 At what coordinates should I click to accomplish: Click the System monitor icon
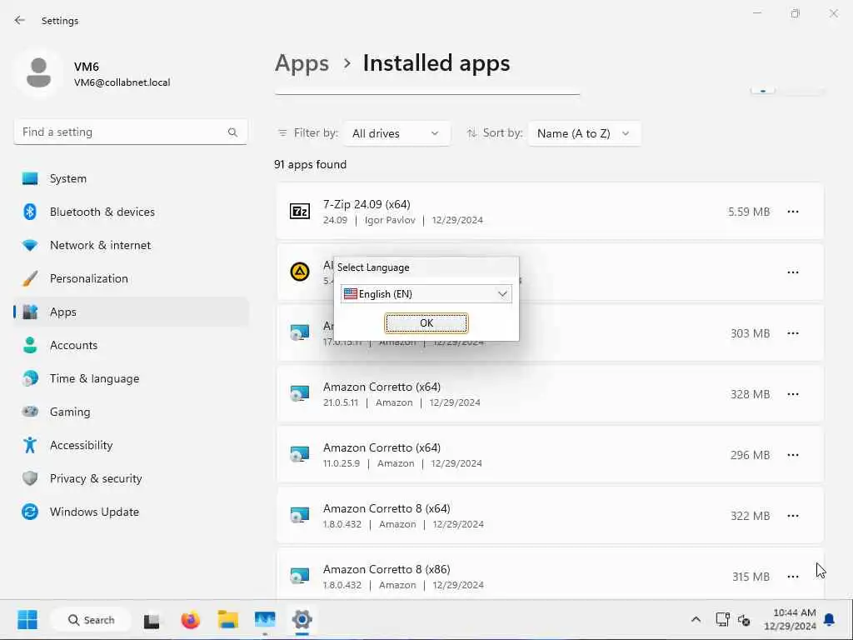pyautogui.click(x=30, y=178)
